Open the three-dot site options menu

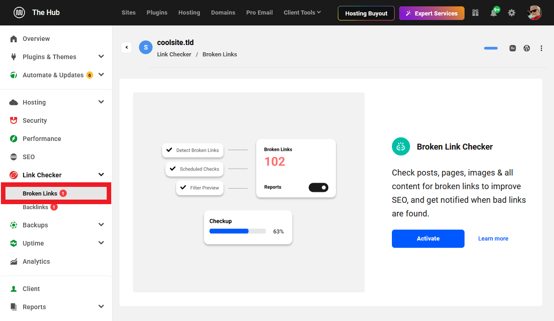tap(541, 48)
